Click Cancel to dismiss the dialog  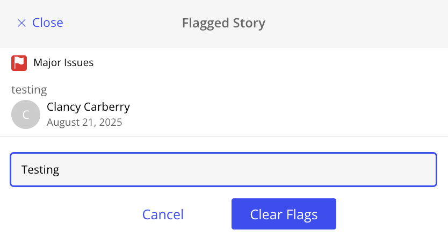[x=163, y=214]
